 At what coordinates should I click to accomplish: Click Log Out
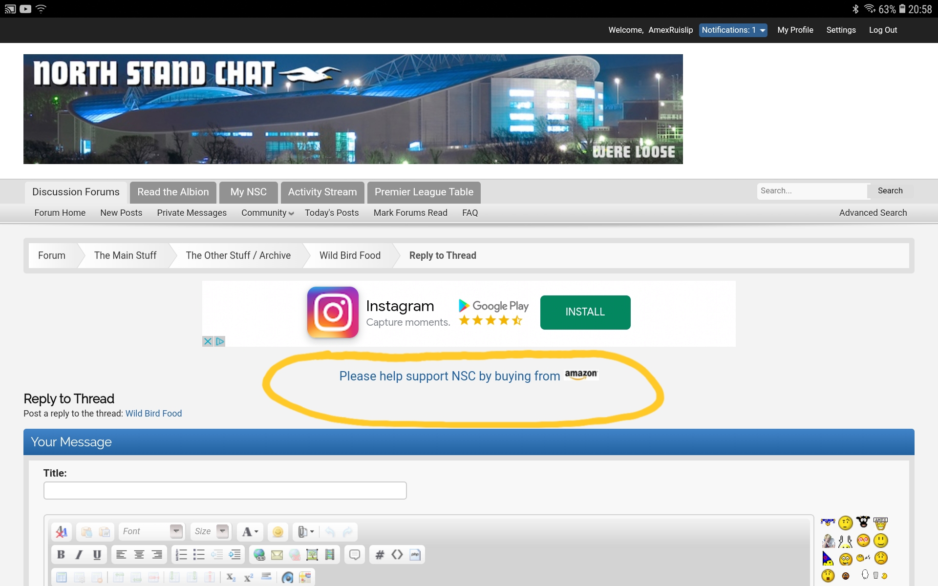click(x=883, y=30)
